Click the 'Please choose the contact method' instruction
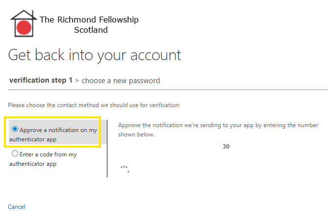The image size is (328, 222). pyautogui.click(x=94, y=105)
